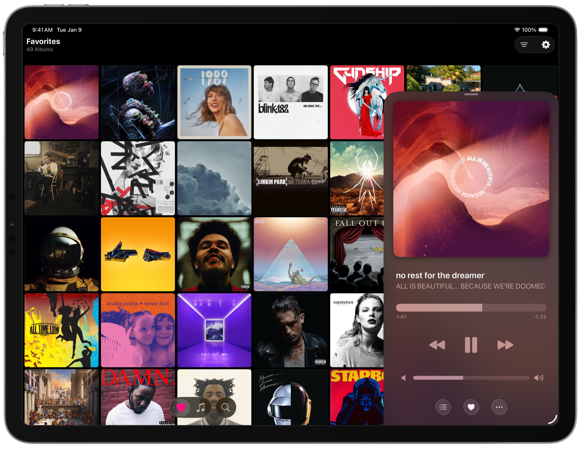
Task: Open the All Time Low album
Action: (61, 330)
